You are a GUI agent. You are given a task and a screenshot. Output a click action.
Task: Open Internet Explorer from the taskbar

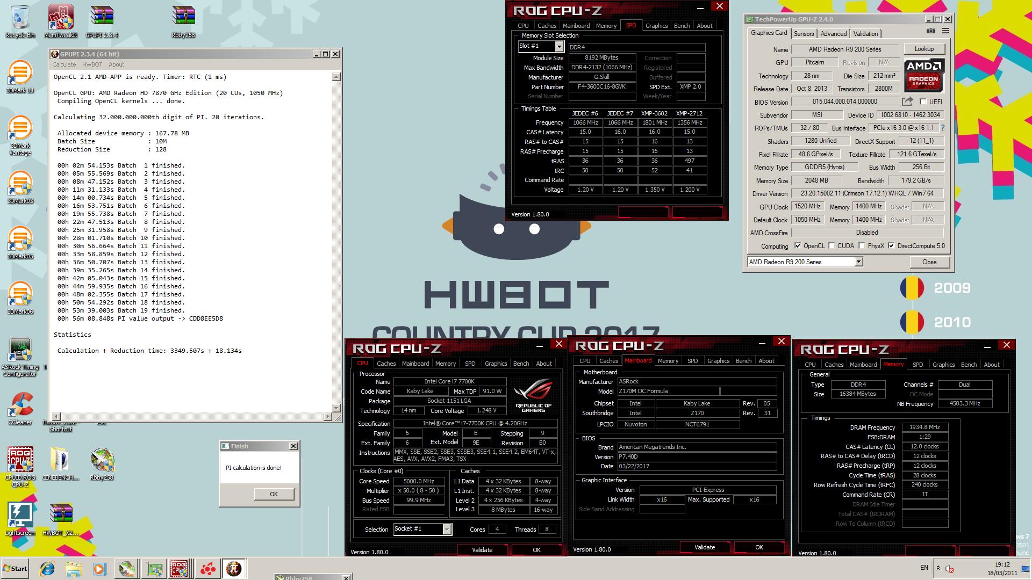47,569
